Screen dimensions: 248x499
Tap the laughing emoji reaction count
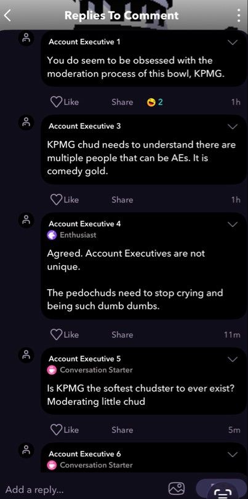coord(154,102)
